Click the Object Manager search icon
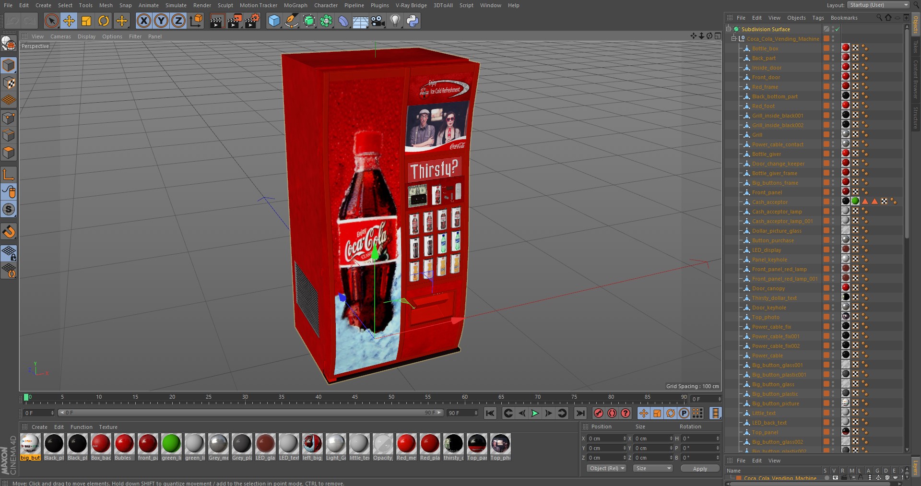921x486 pixels. [879, 18]
